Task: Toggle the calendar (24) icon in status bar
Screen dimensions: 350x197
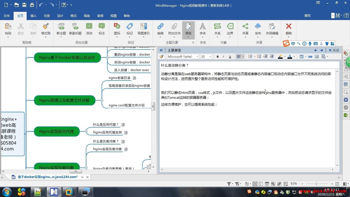Action: pos(267,184)
